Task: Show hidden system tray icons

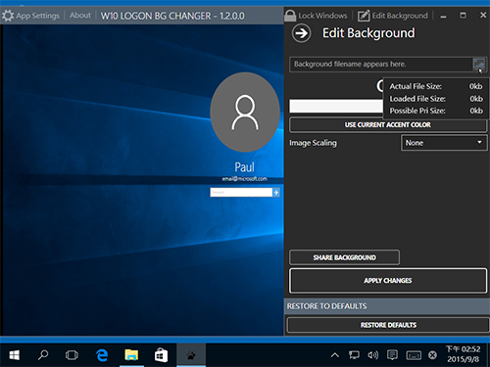Action: point(335,355)
